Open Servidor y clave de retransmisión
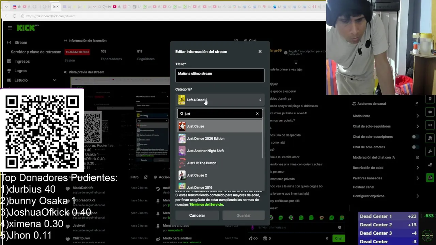The width and height of the screenshot is (436, 245). click(x=36, y=52)
